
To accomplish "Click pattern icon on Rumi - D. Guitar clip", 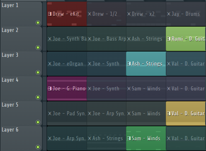I will pos(169,39).
